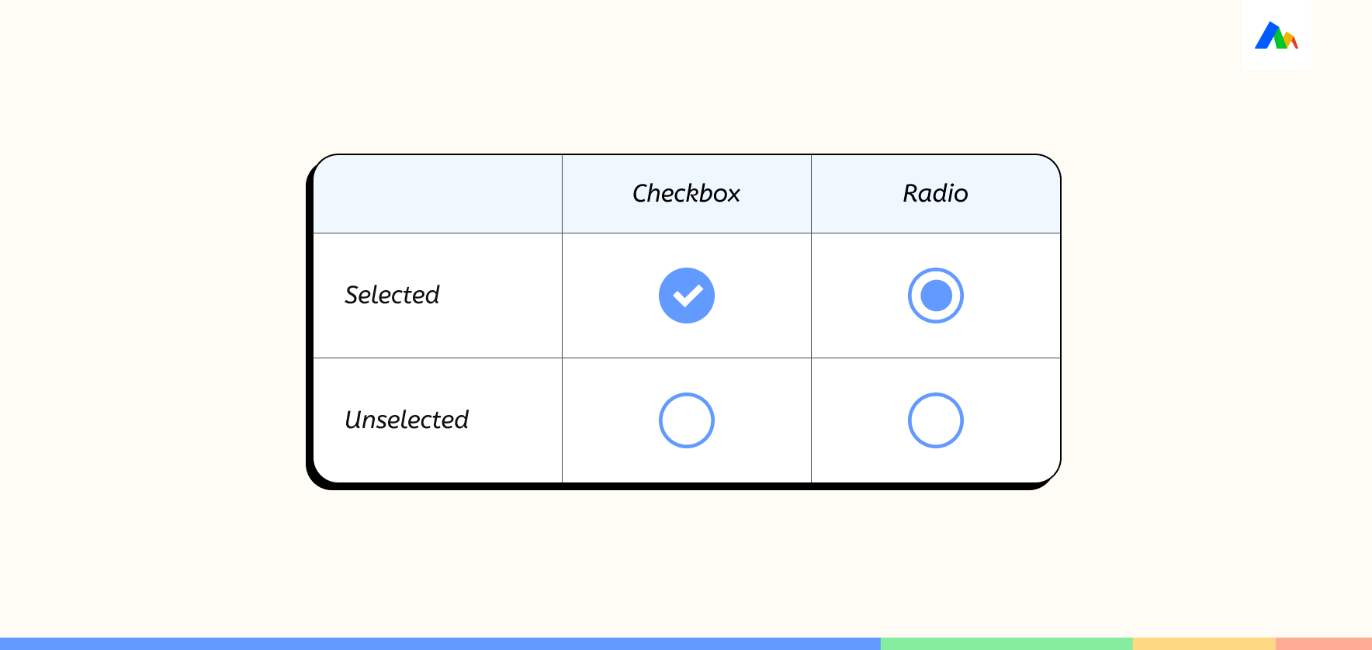Click the white checkmark inside blue circle
Viewport: 1372px width, 650px height.
point(688,296)
